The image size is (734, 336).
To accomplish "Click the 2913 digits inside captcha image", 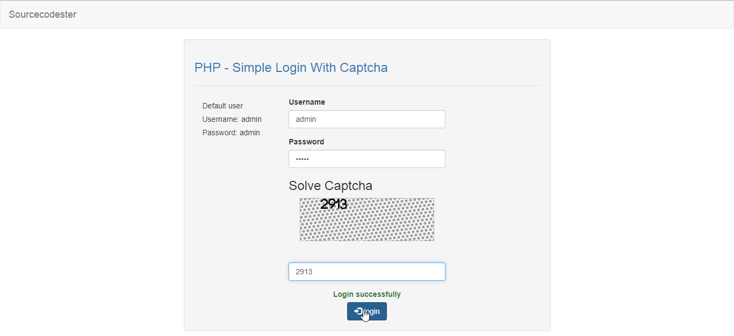I will click(x=334, y=204).
